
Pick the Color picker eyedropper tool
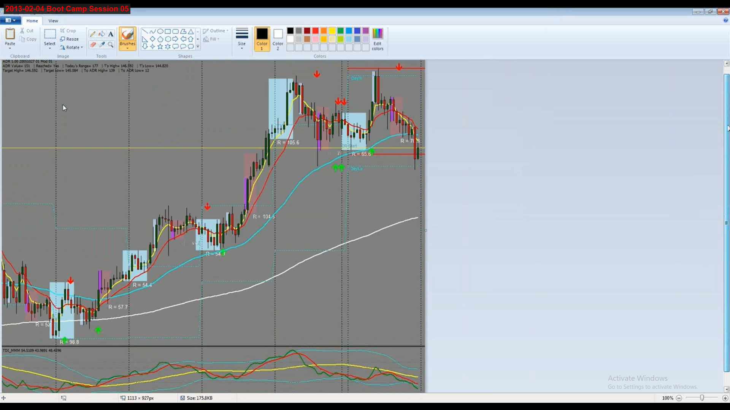click(x=102, y=45)
